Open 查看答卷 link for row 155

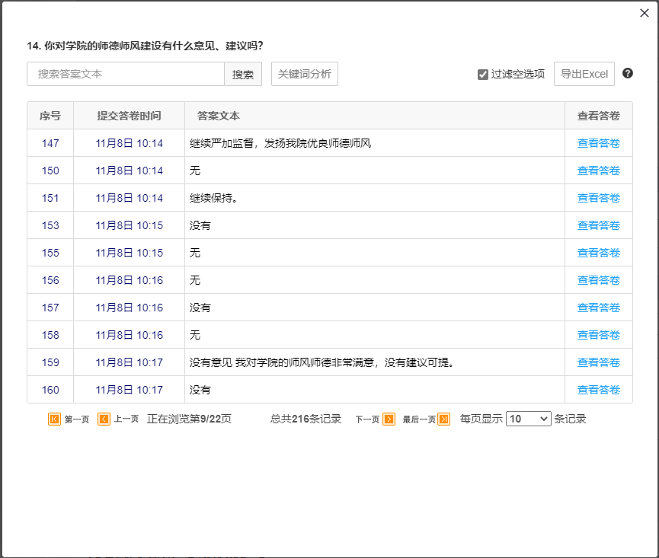(598, 253)
